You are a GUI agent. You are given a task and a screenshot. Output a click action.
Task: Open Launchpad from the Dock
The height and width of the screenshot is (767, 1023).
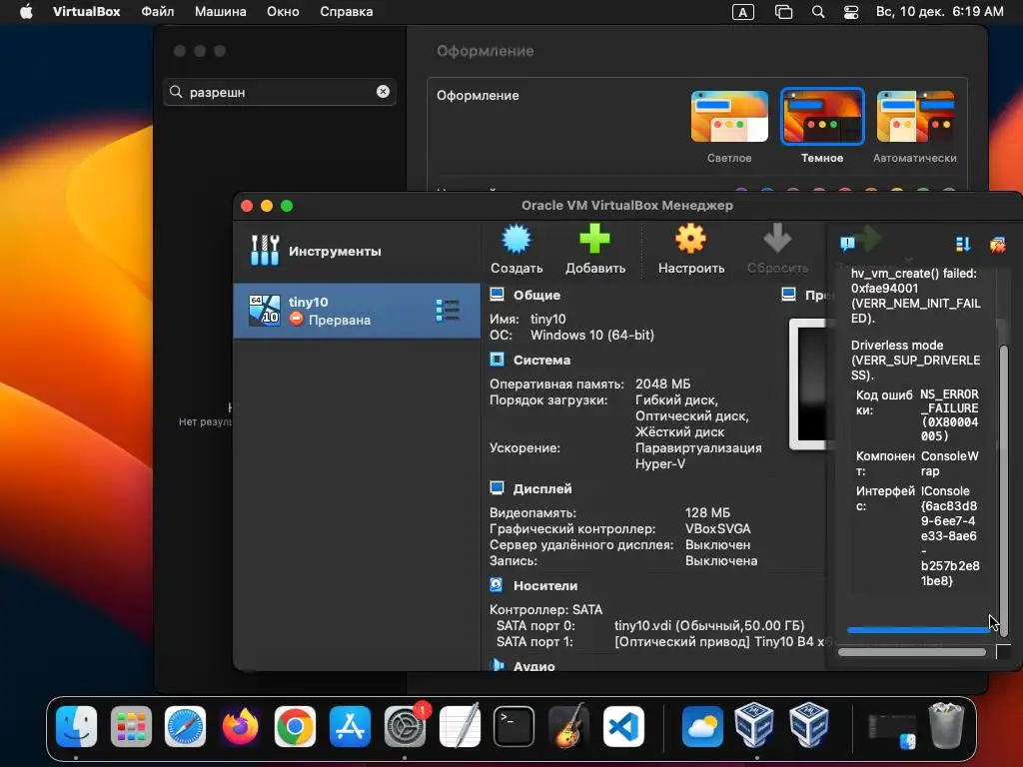pos(131,726)
